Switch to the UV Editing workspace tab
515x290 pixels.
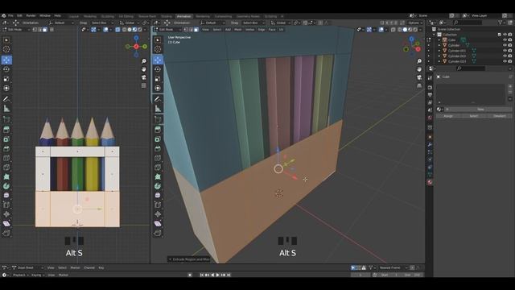click(126, 16)
